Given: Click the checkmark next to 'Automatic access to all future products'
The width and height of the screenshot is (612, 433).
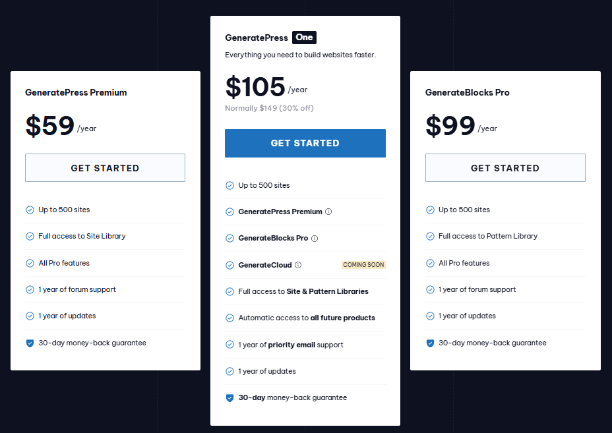Looking at the screenshot, I should tap(230, 318).
